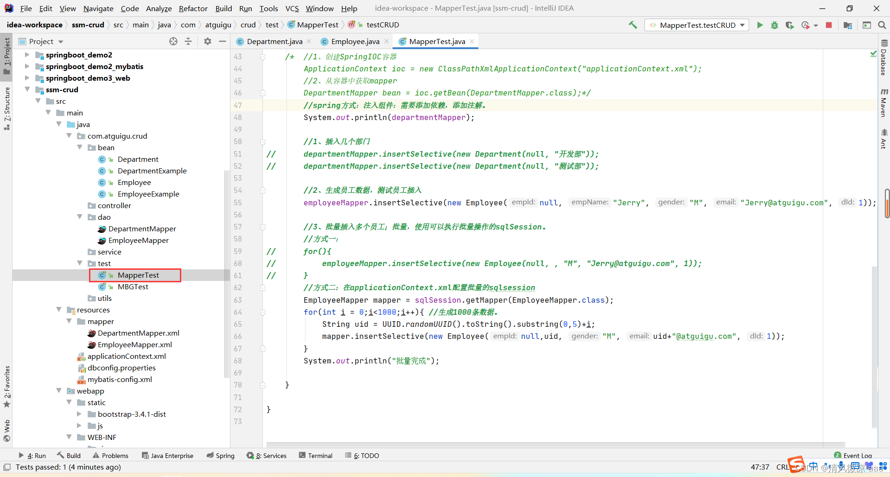Open the Web tool window

tap(6, 430)
